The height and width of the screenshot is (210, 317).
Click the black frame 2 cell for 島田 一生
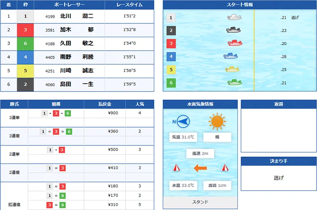click(25, 84)
